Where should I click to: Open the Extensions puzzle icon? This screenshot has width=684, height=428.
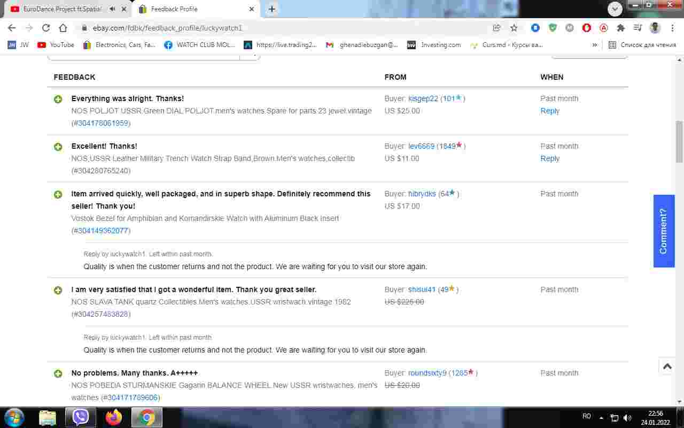[620, 28]
